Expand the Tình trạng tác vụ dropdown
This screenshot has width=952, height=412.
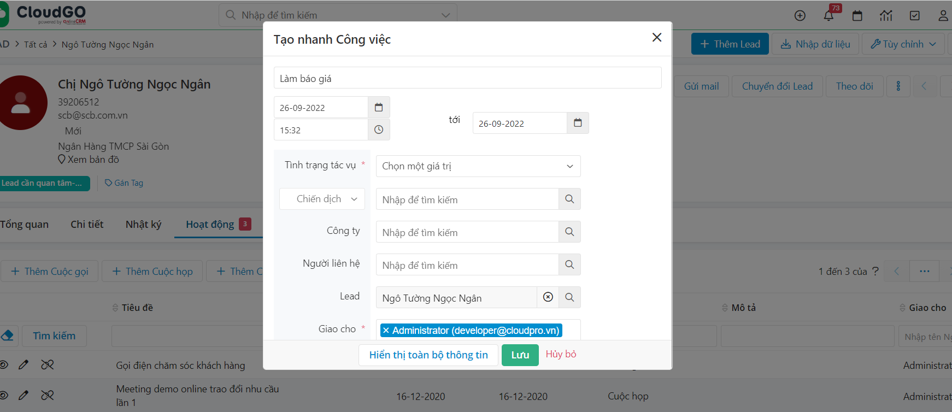click(x=478, y=166)
